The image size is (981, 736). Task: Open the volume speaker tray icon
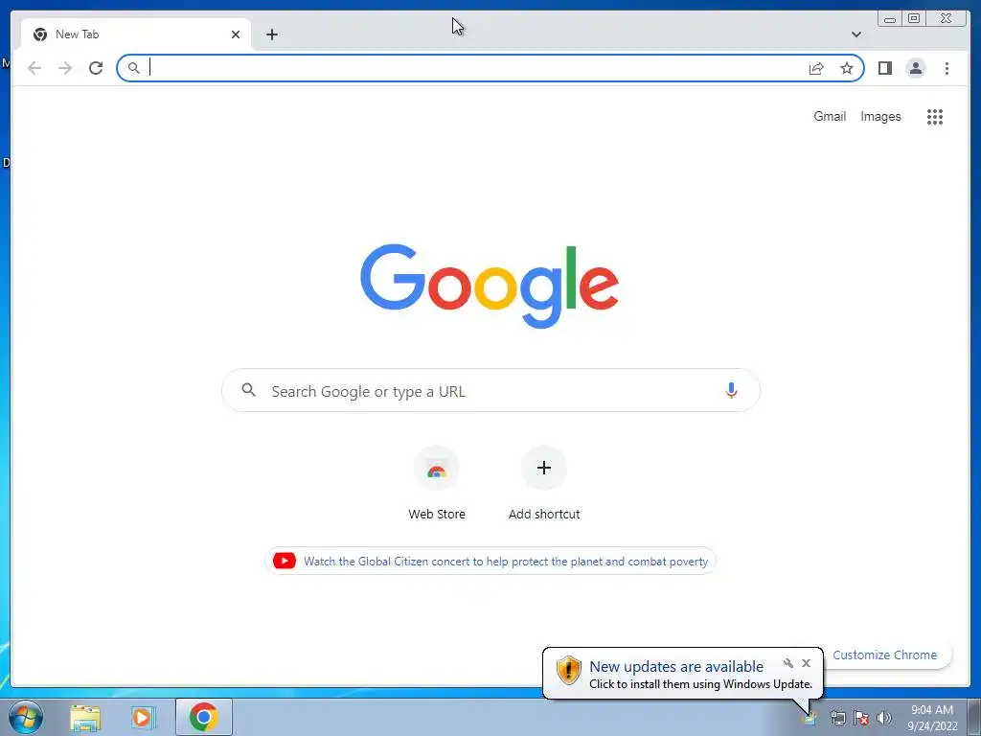coord(884,718)
